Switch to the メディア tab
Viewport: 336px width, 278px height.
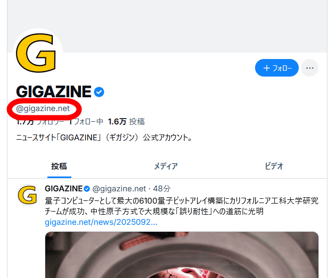point(166,166)
